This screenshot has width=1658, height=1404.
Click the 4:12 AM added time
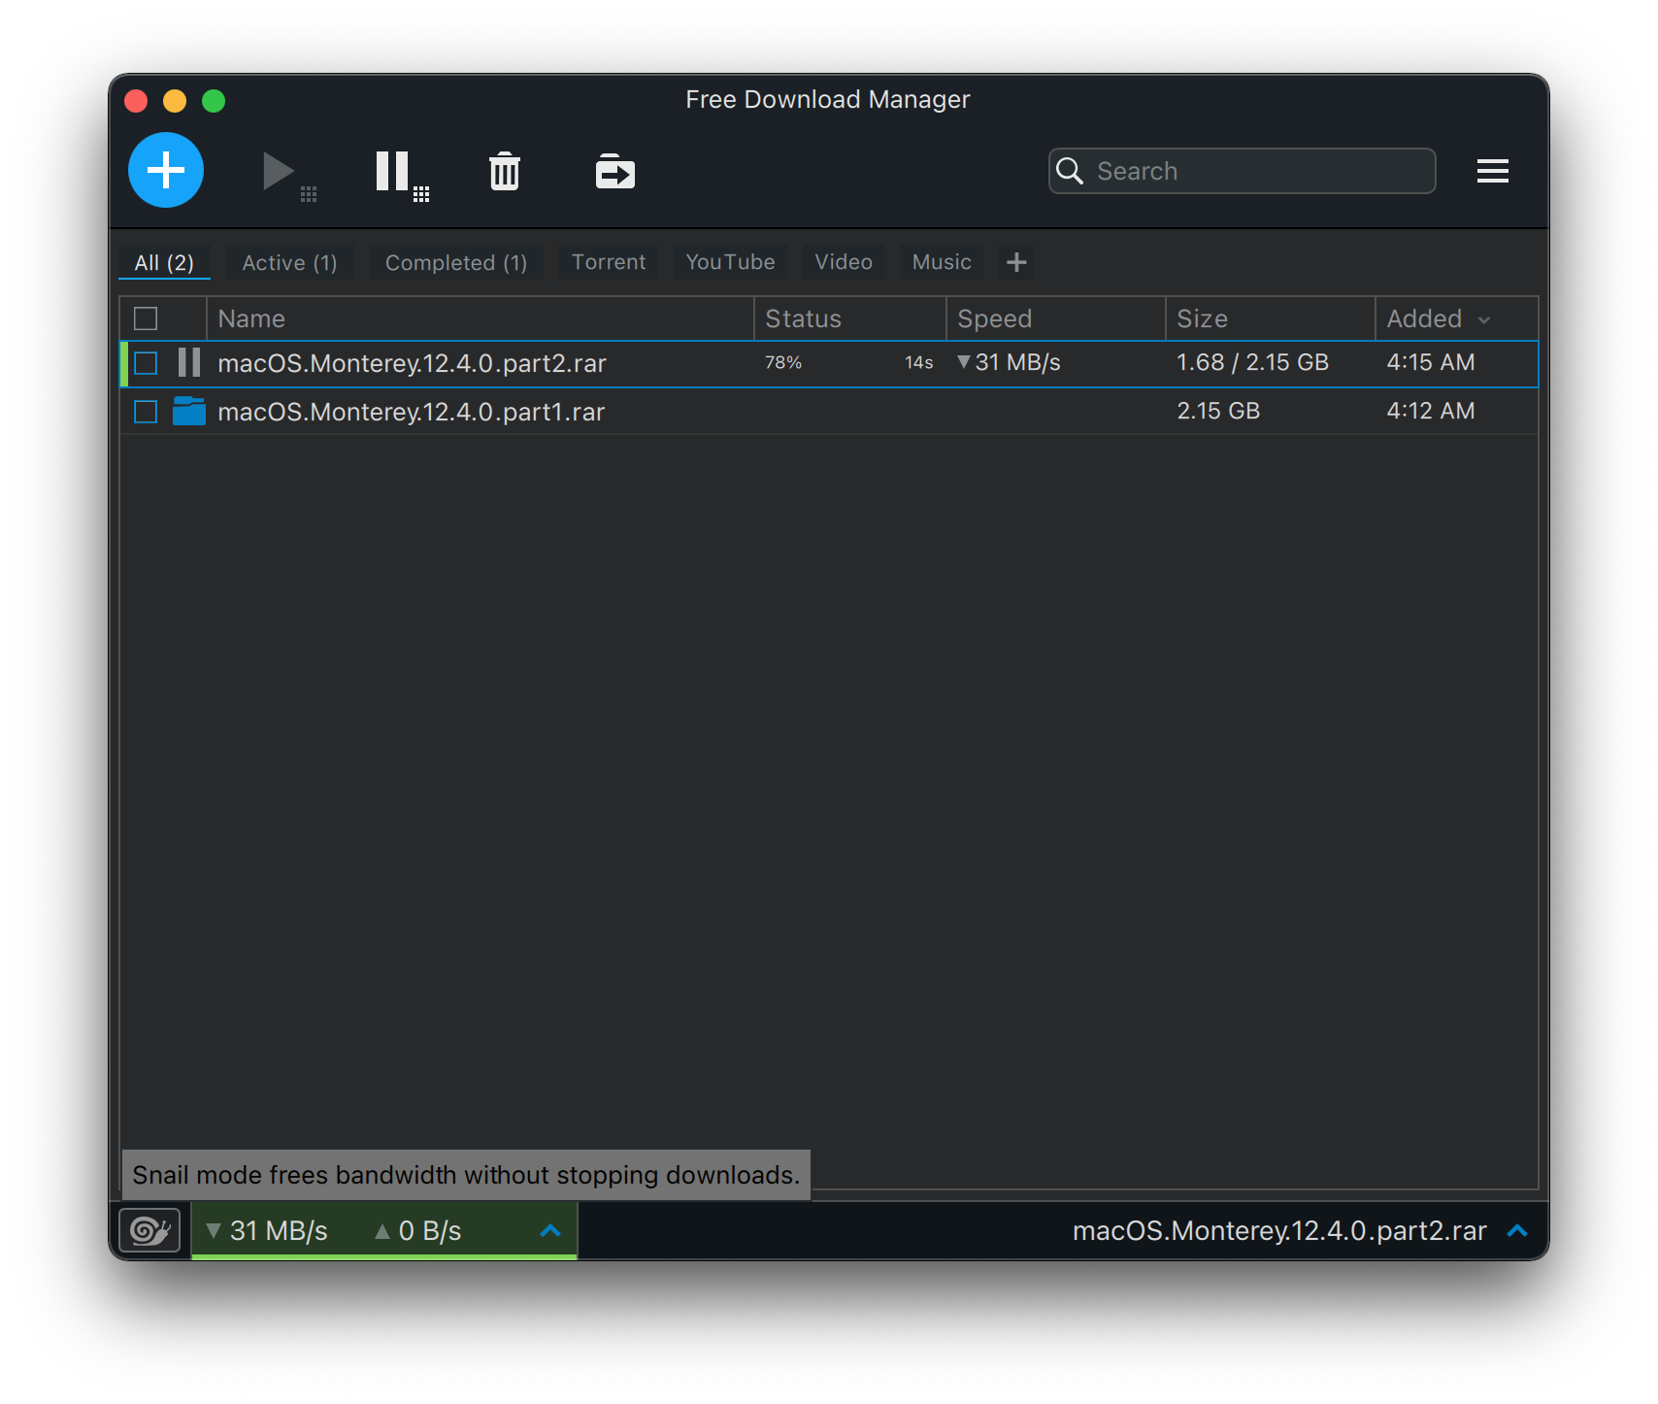click(x=1431, y=411)
